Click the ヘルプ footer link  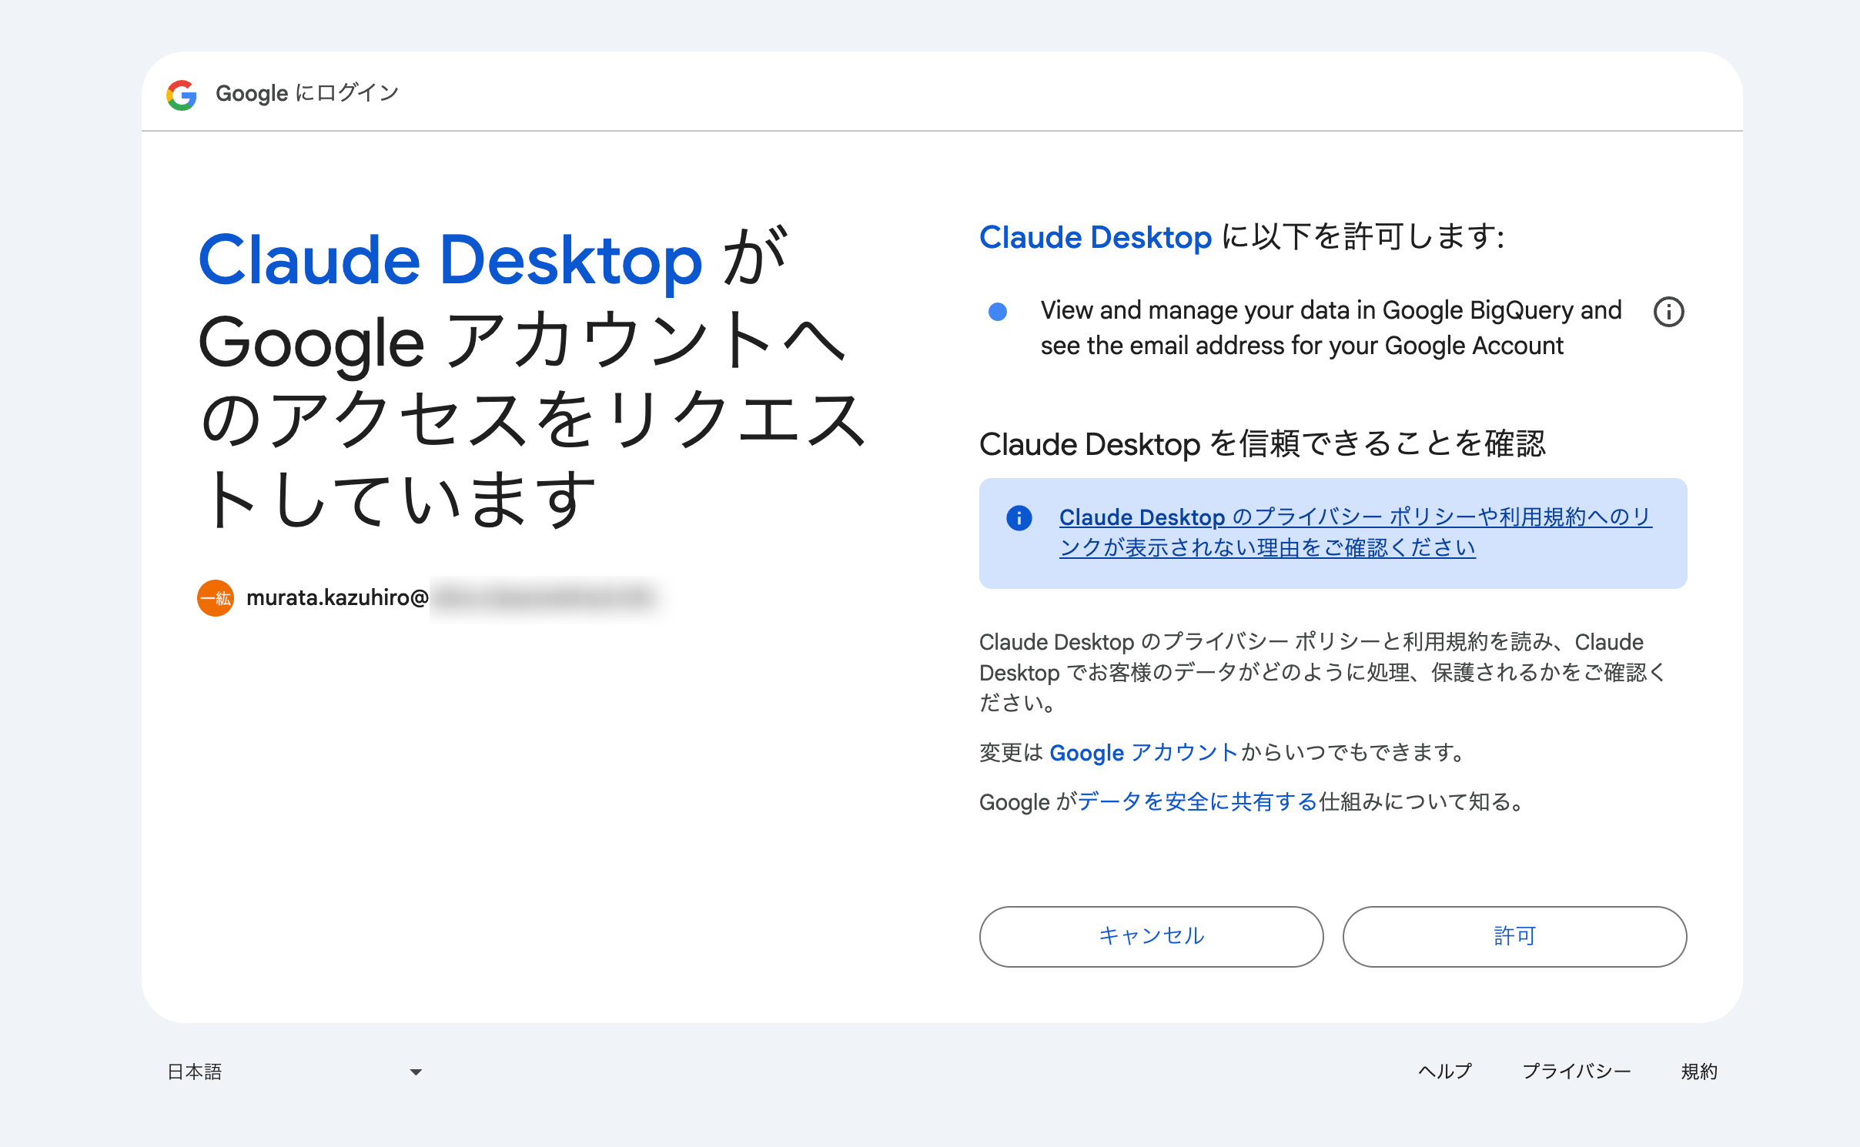[1444, 1072]
